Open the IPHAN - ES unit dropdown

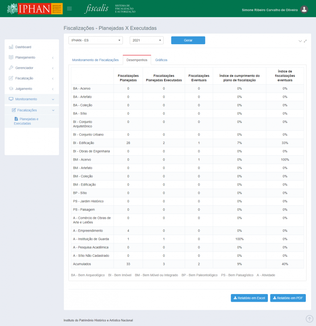click(96, 40)
